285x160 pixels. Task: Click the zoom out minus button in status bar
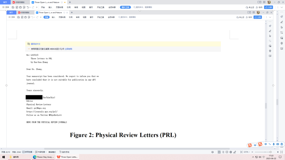(x=252, y=152)
